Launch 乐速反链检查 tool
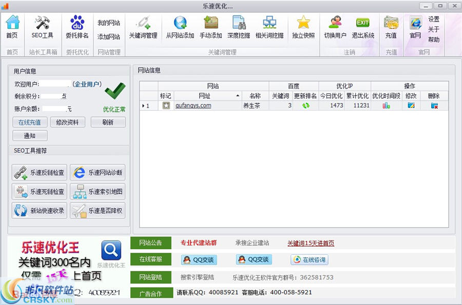462x305 pixels. click(x=40, y=172)
